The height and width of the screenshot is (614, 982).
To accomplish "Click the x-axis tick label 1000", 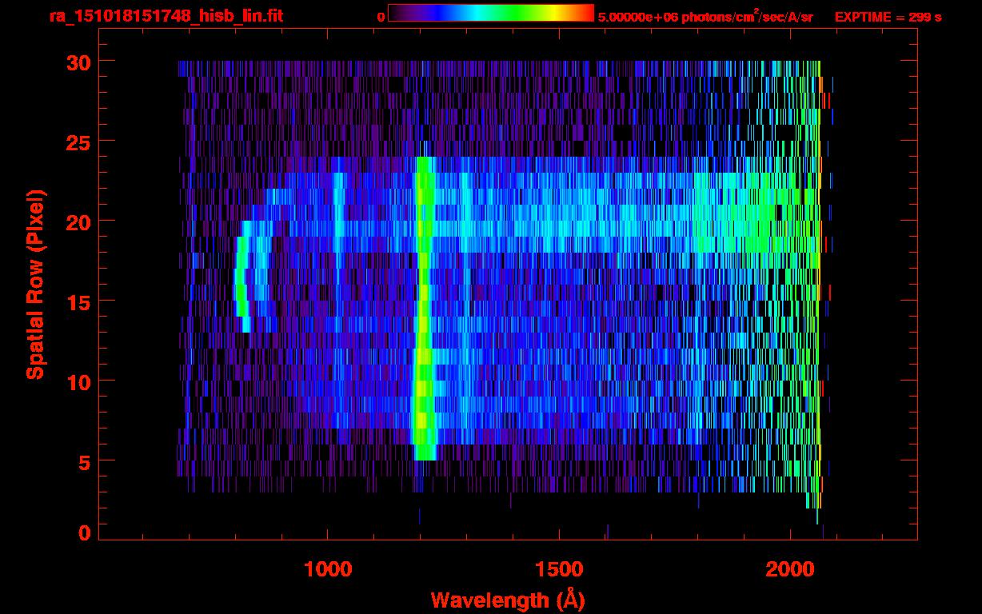I will pyautogui.click(x=328, y=568).
